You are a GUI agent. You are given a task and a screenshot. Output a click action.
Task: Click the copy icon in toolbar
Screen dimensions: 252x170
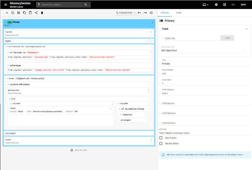pyautogui.click(x=24, y=13)
